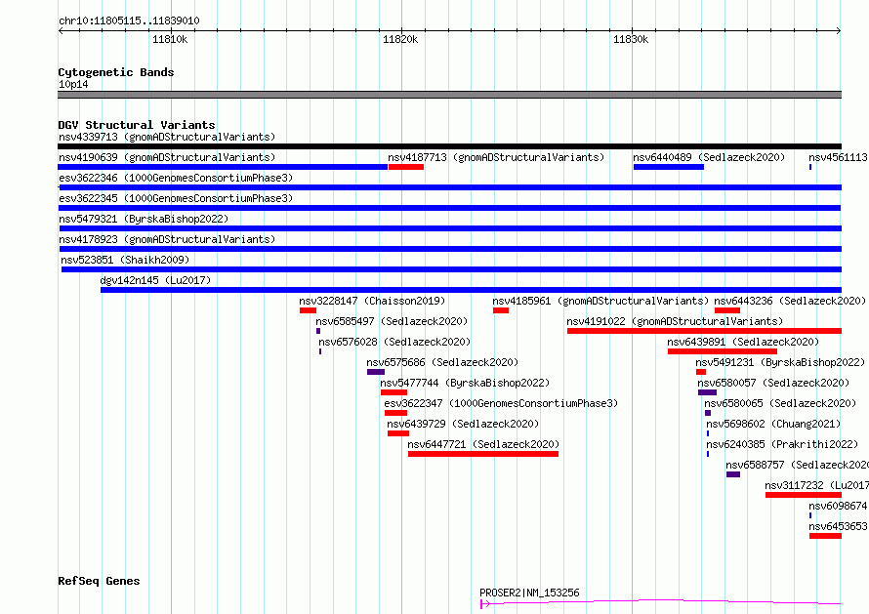Open nsv6439891 (Sedlazeck2020) label

pyautogui.click(x=743, y=342)
